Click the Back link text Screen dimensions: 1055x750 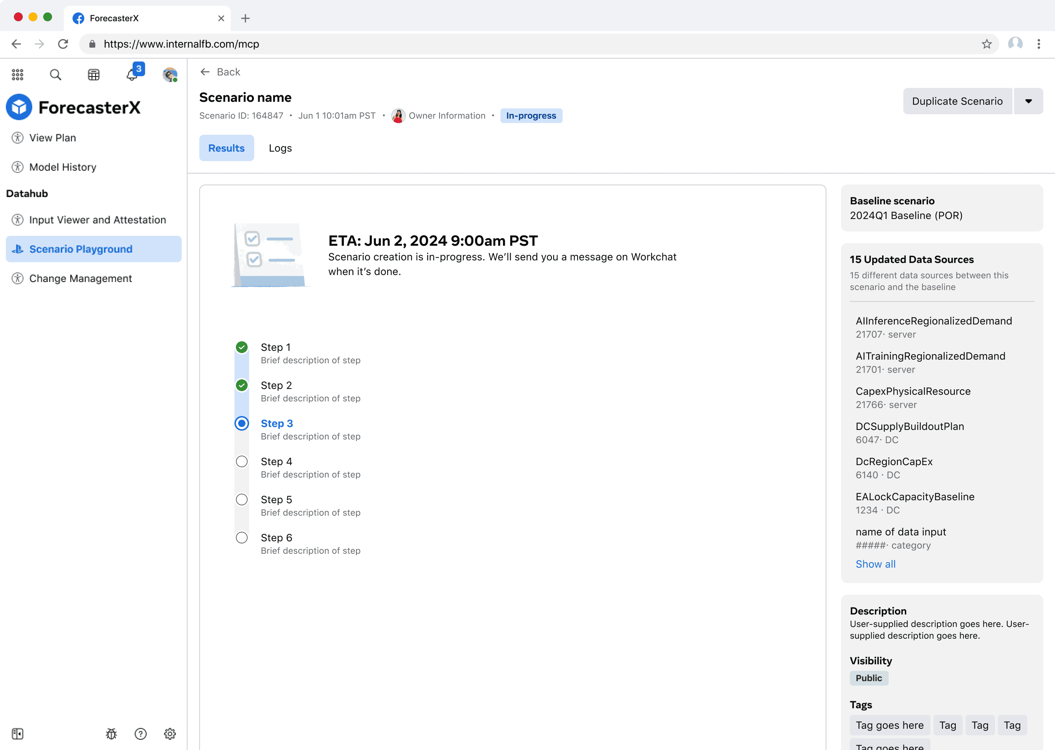229,71
